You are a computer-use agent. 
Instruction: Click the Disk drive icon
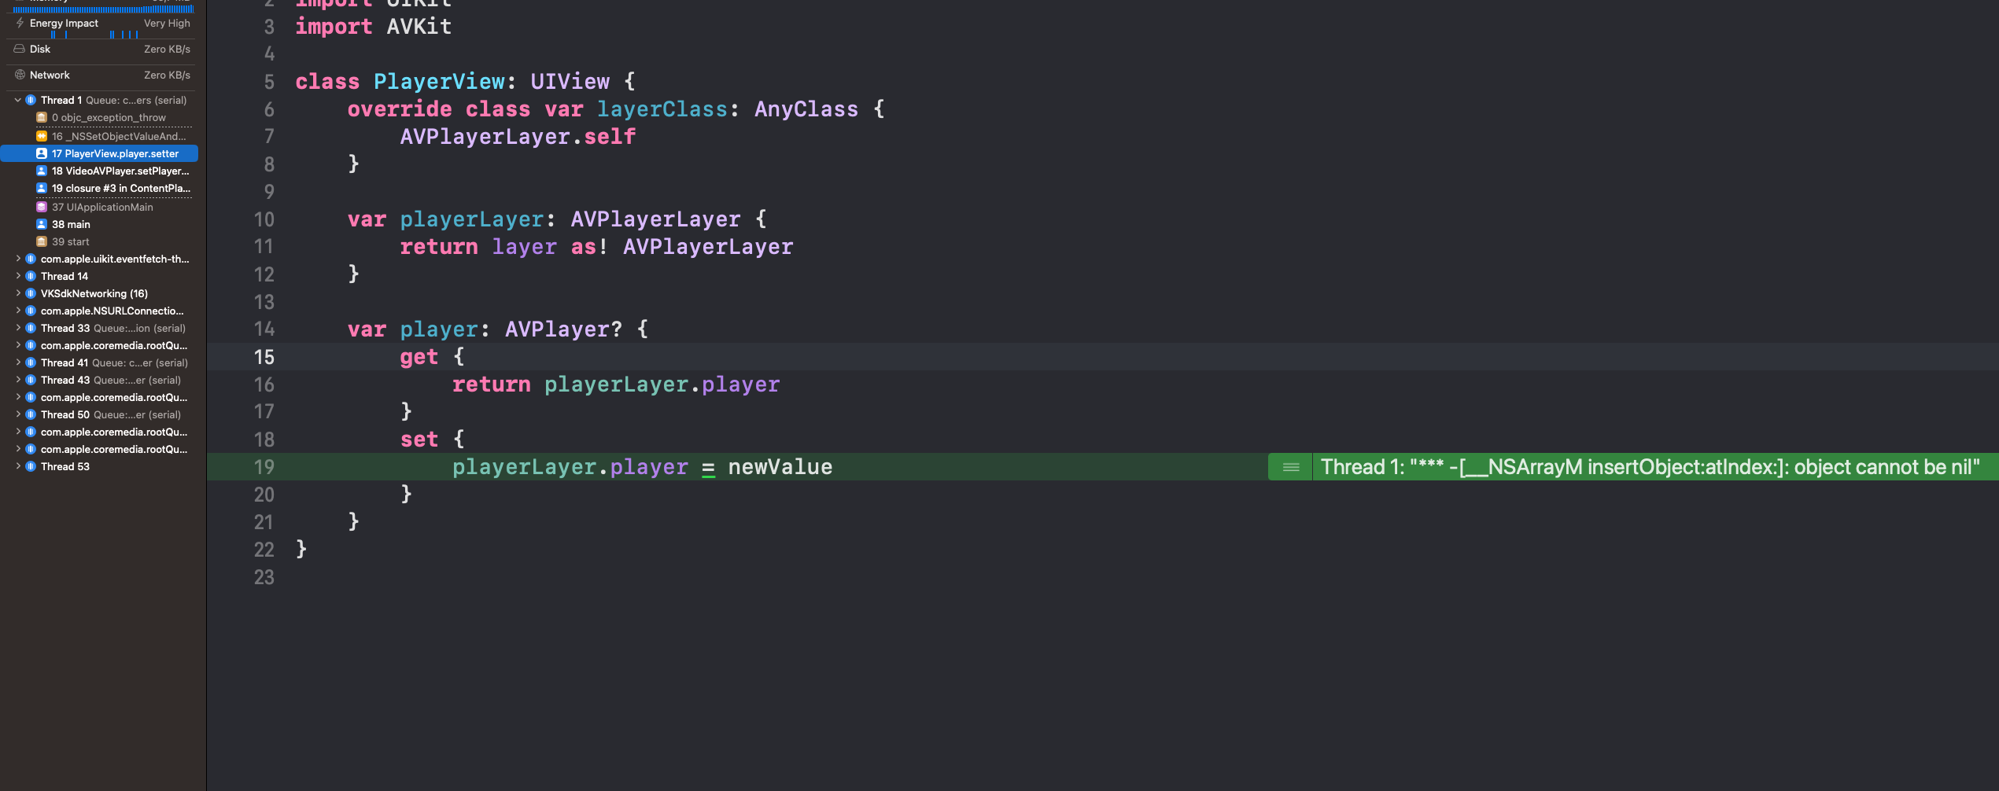20,49
